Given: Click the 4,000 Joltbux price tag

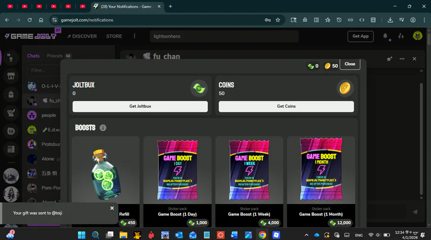Looking at the screenshot, I should click(x=270, y=223).
